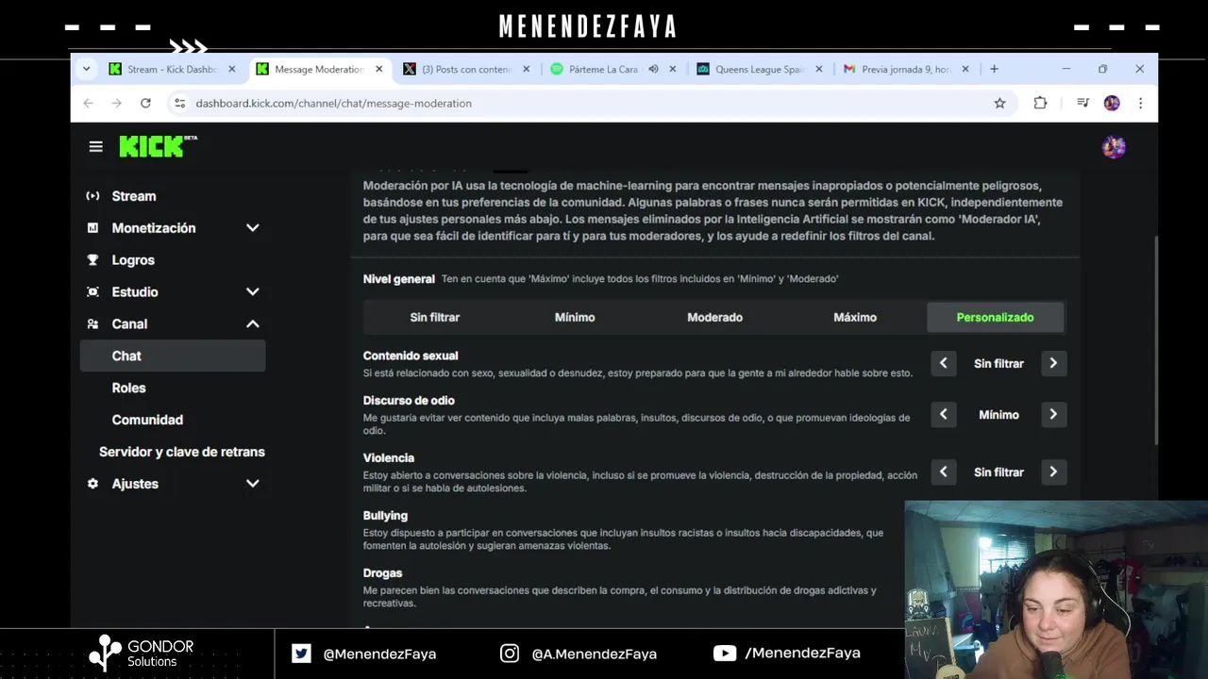The height and width of the screenshot is (679, 1208).
Task: Expand the Estudio chevron
Action: pos(253,292)
